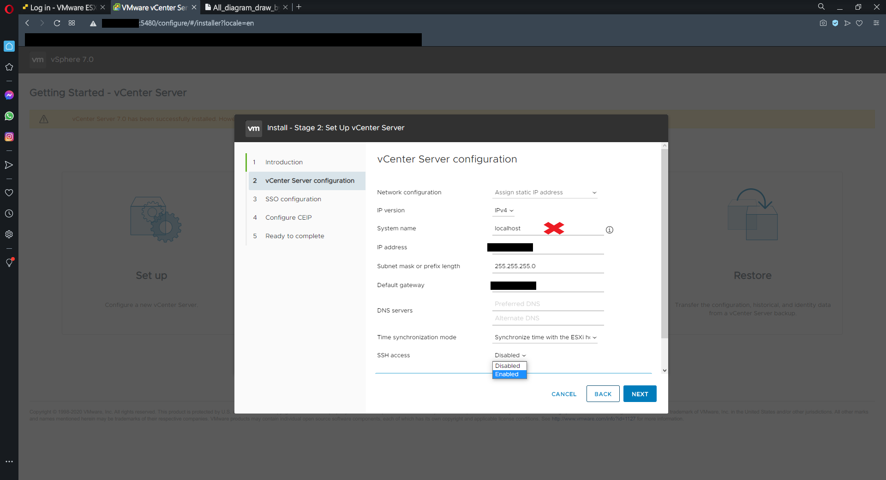The height and width of the screenshot is (480, 886).
Task: Open the sidebar three-dots more menu
Action: coord(9,462)
